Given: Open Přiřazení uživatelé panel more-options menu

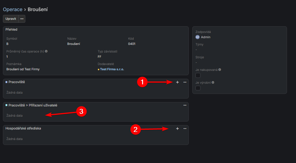Looking at the screenshot, I should pos(185,105).
